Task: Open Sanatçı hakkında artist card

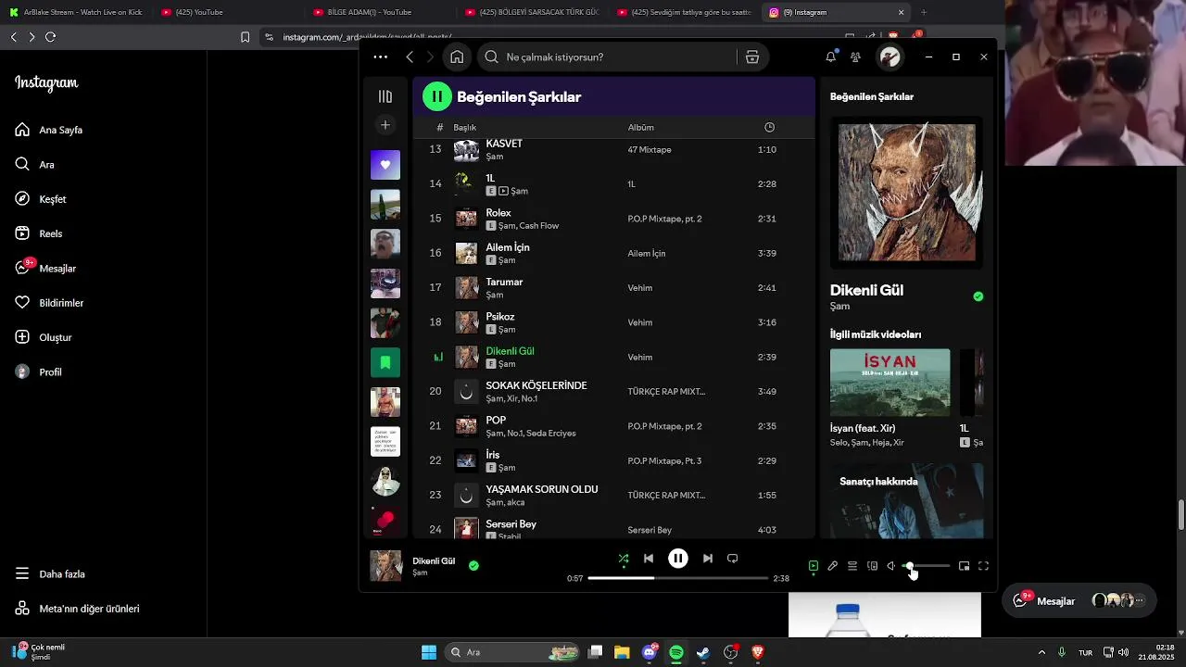Action: click(906, 500)
